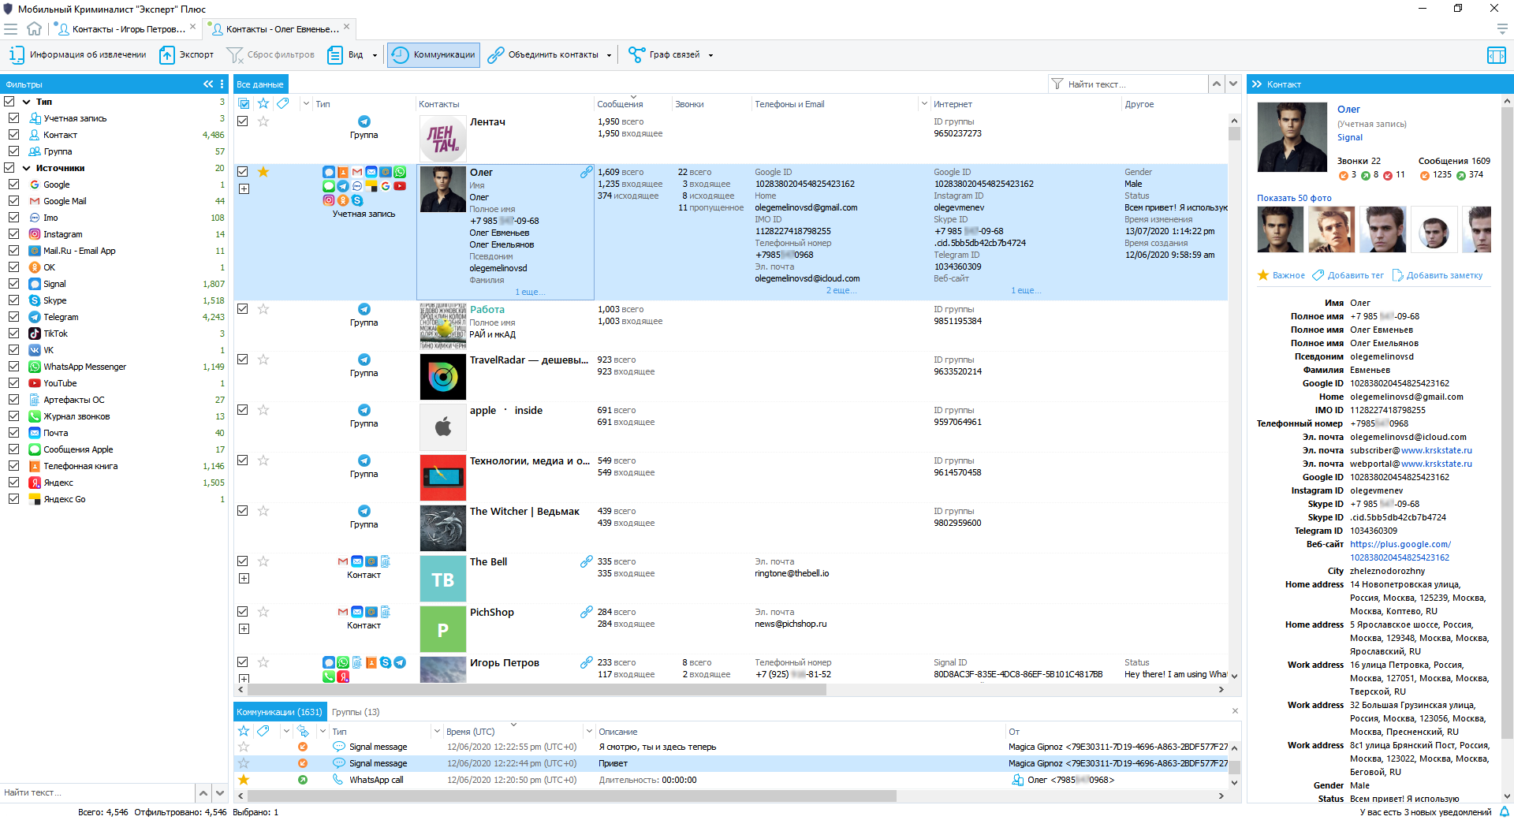Click the Reset filters funnel icon
1514x820 pixels.
click(x=234, y=55)
